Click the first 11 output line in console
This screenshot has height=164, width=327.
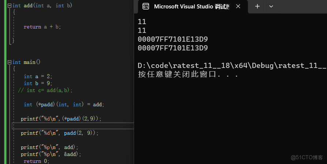[142, 22]
